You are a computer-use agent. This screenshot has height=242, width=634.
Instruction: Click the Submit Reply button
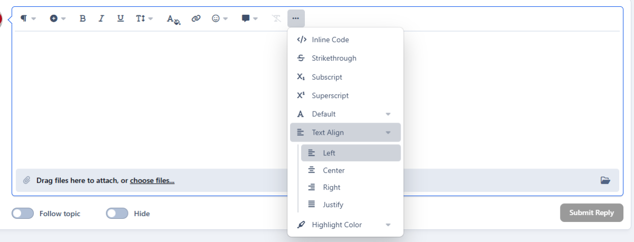pos(591,213)
